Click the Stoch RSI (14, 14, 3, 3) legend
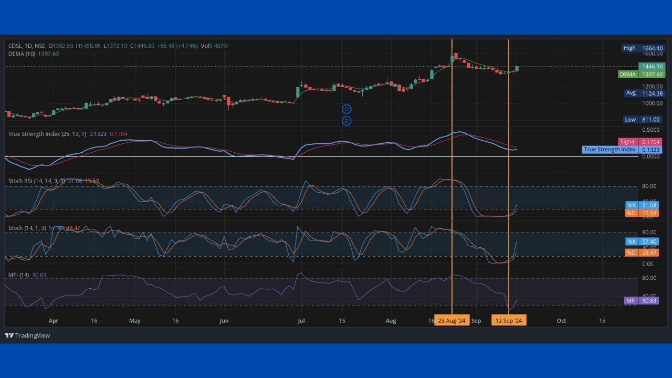672x378 pixels. click(54, 181)
